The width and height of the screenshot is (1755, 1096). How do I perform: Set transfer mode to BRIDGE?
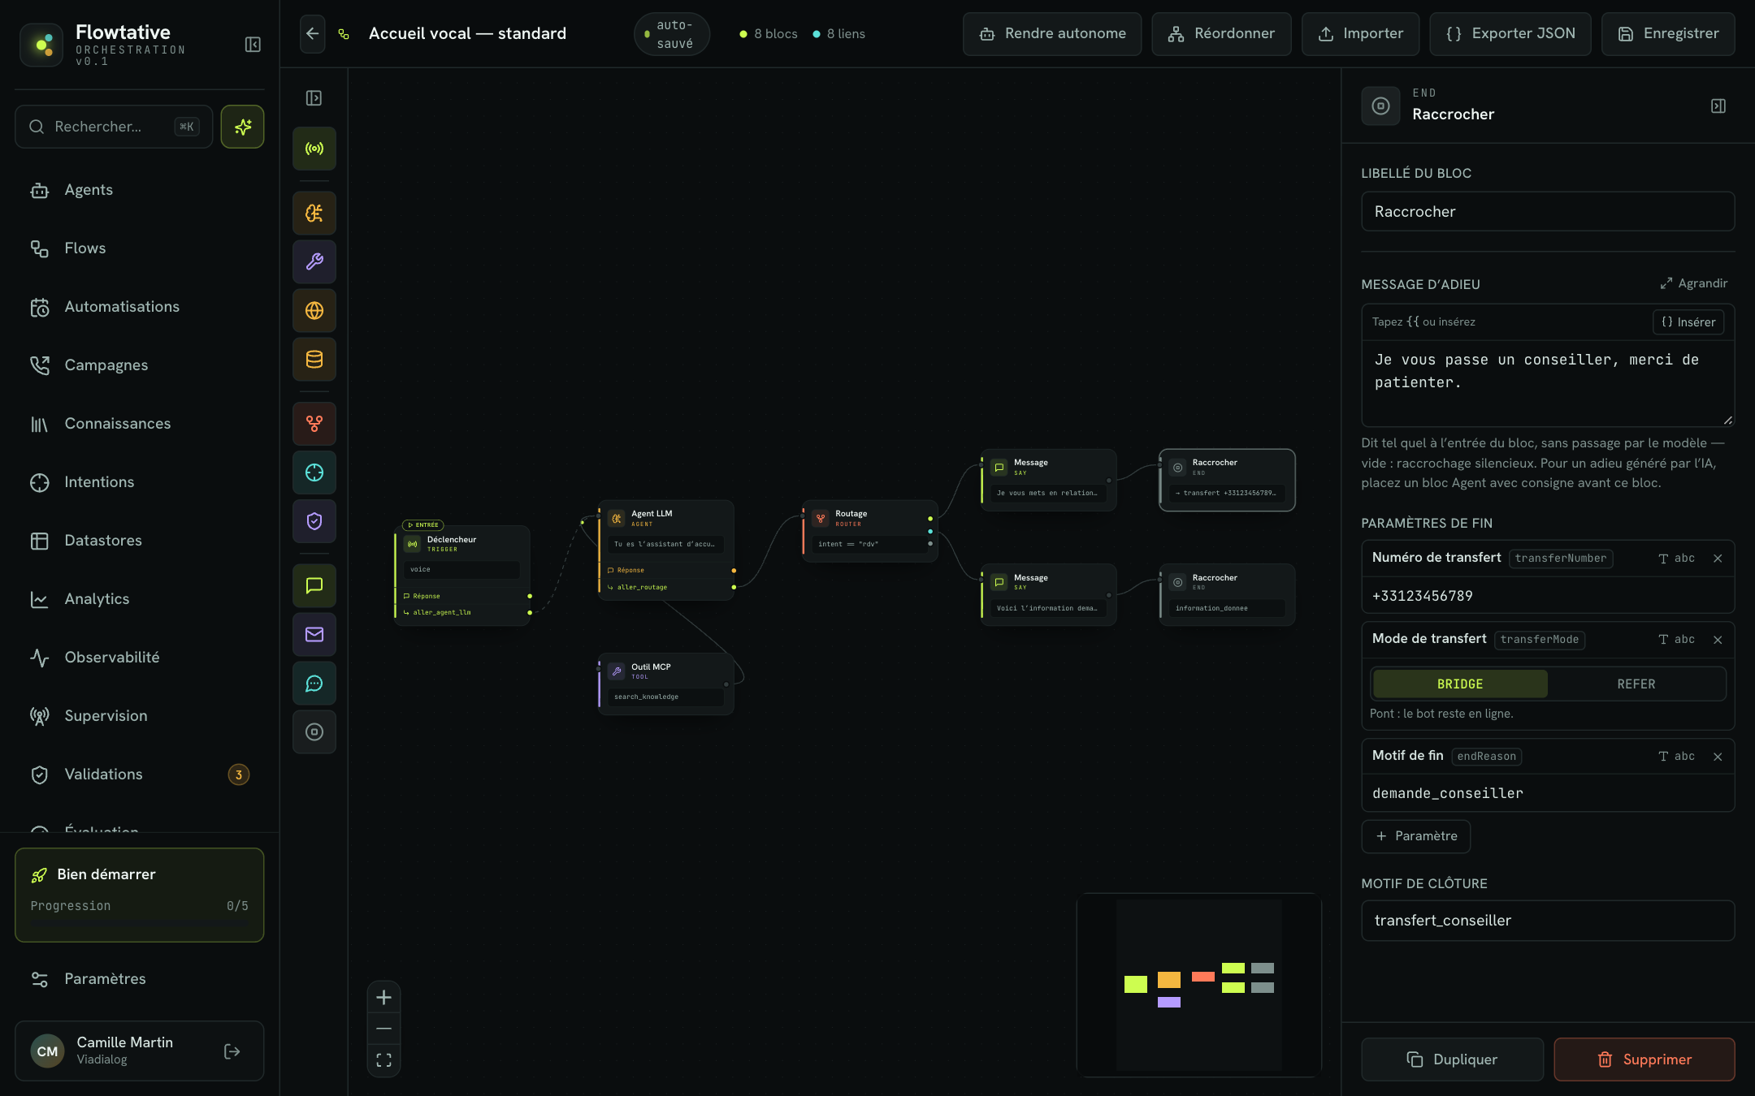pyautogui.click(x=1460, y=684)
